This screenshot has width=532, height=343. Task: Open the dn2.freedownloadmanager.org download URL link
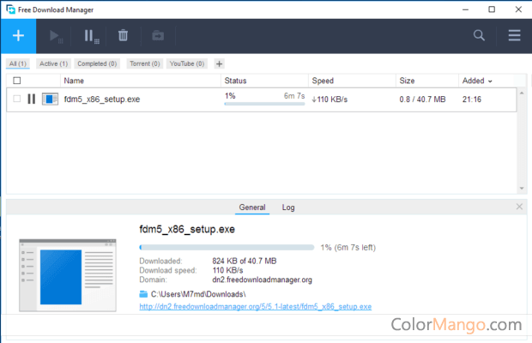coord(255,306)
